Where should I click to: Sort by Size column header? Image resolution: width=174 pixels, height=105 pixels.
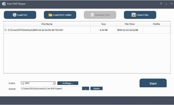click(x=104, y=24)
